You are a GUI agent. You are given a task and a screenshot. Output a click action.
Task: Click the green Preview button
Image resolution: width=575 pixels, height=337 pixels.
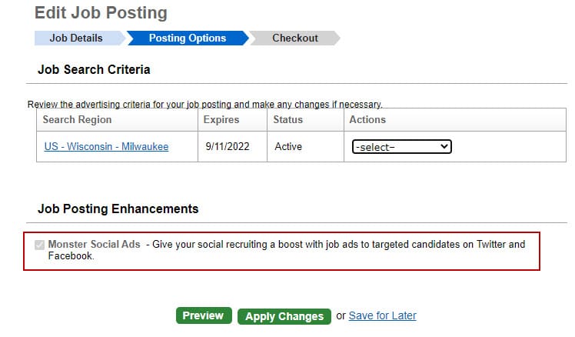click(x=203, y=315)
